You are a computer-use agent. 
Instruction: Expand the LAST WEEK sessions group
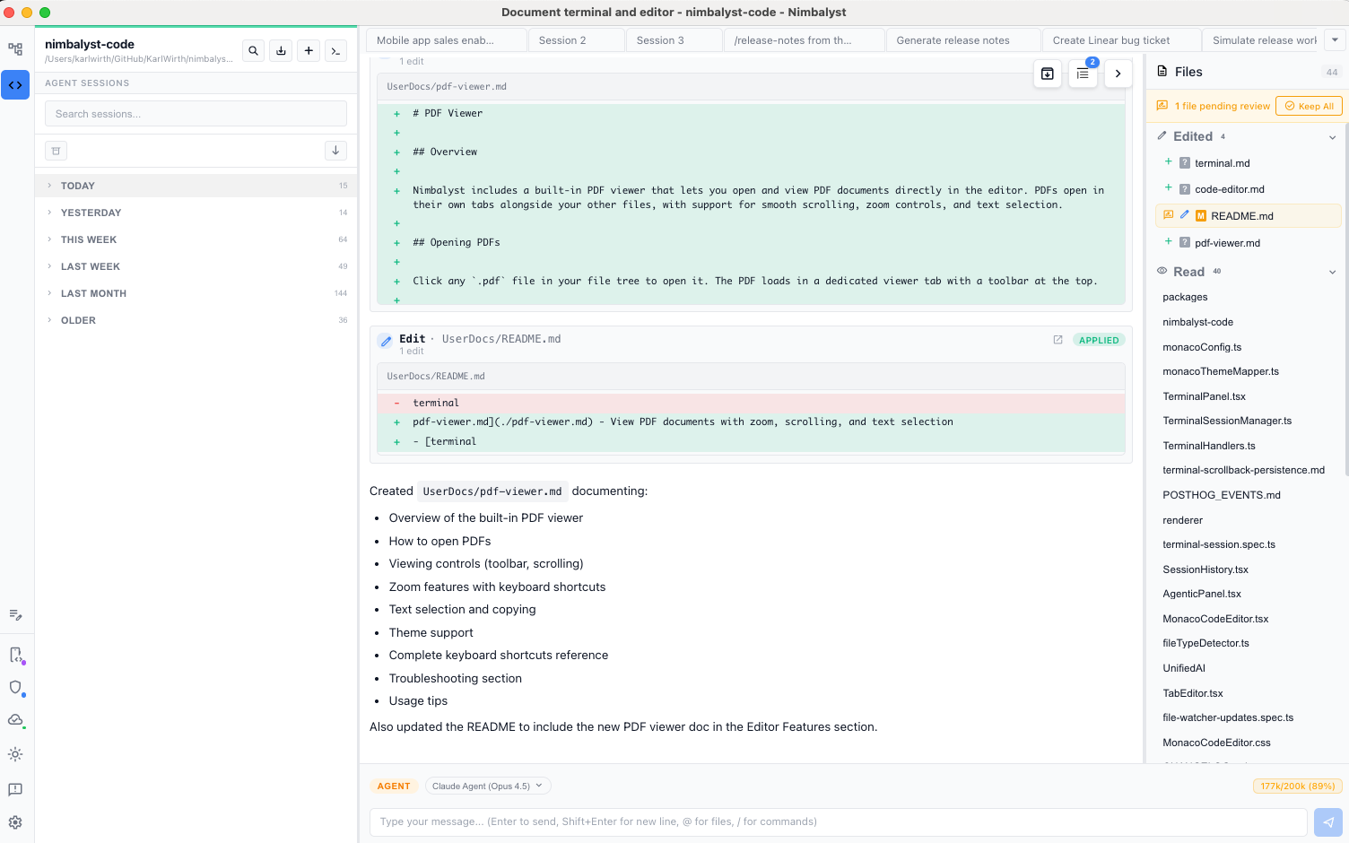[196, 266]
